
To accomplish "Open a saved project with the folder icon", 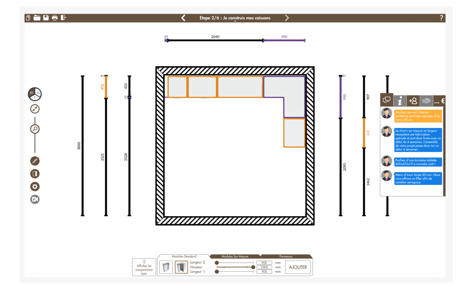I will click(x=37, y=18).
